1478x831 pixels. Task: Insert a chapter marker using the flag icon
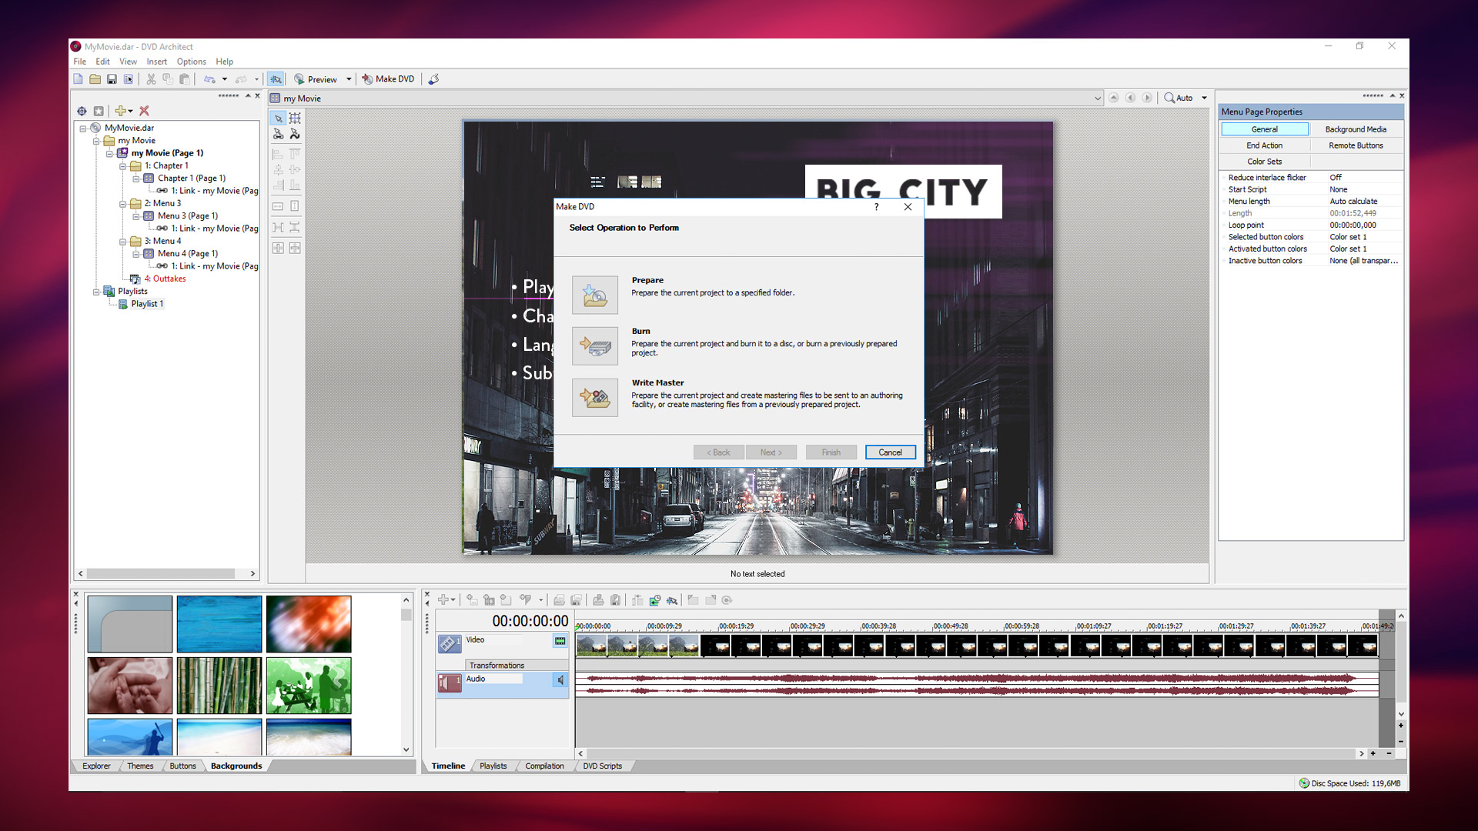527,600
